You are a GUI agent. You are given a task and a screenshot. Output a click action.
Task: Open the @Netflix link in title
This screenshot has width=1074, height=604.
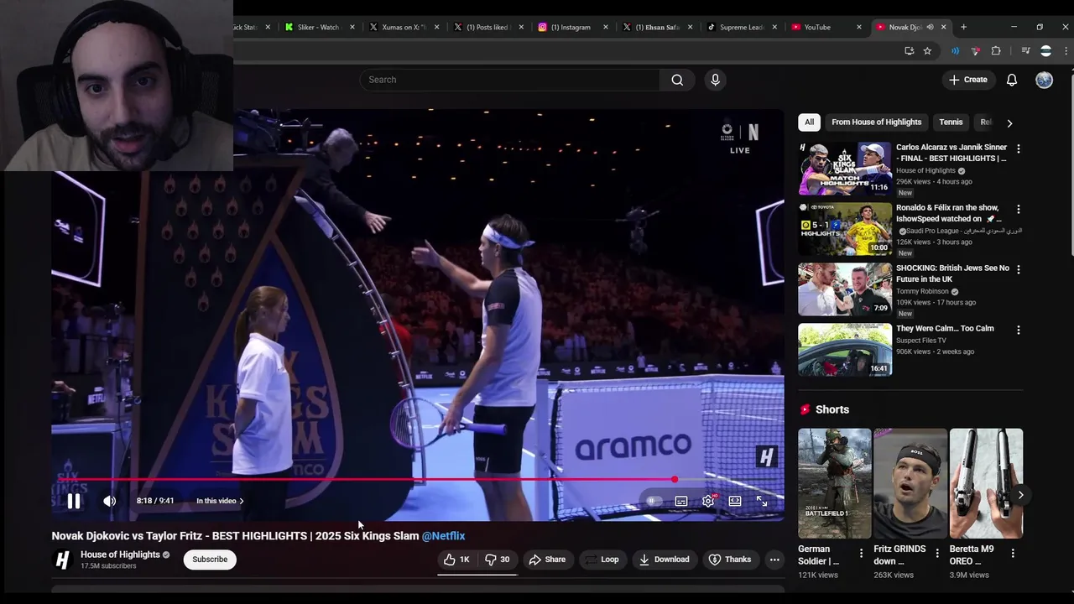(443, 536)
